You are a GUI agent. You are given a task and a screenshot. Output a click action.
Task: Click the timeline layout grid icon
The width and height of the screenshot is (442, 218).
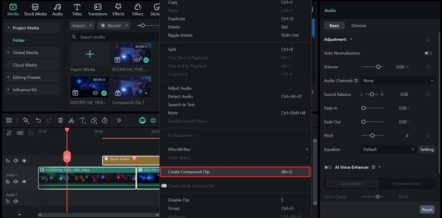coord(9,120)
